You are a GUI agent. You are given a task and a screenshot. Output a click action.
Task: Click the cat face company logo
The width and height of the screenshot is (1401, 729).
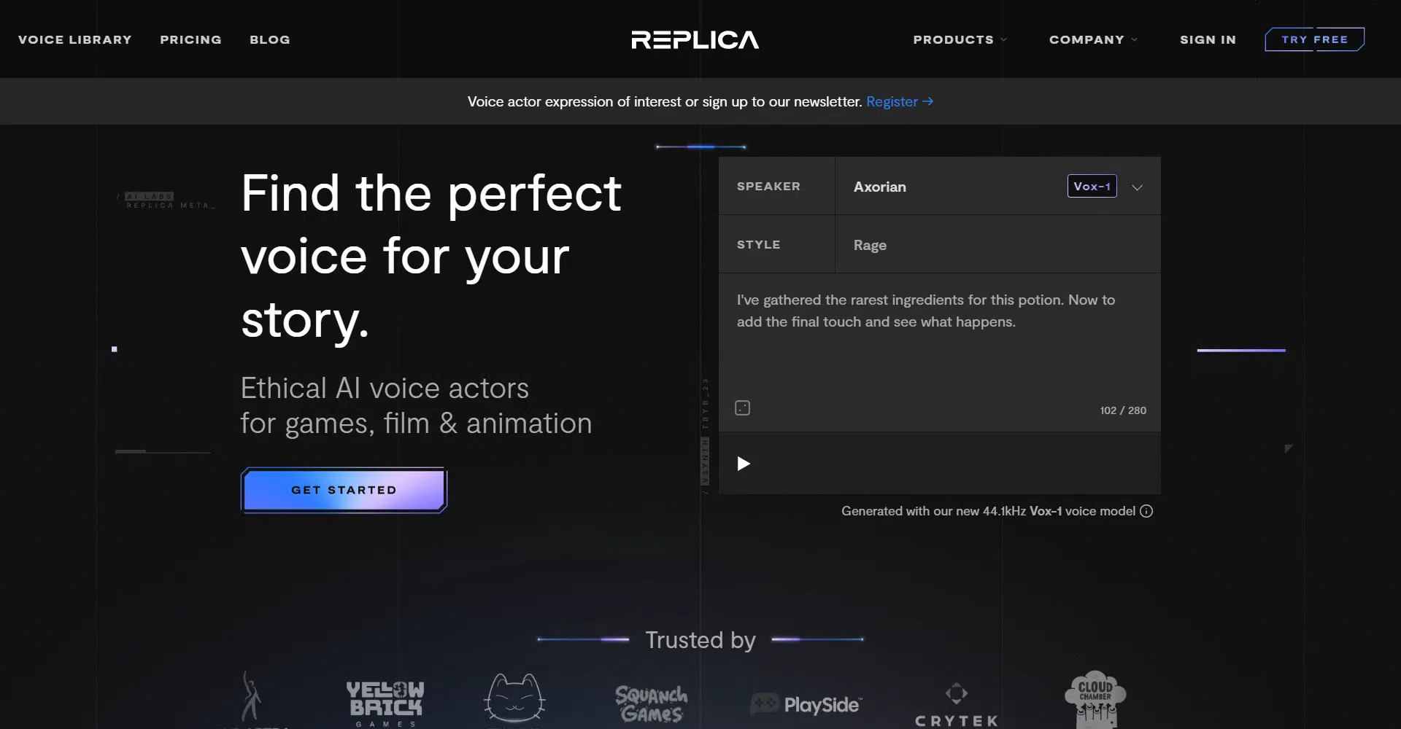[x=514, y=698]
